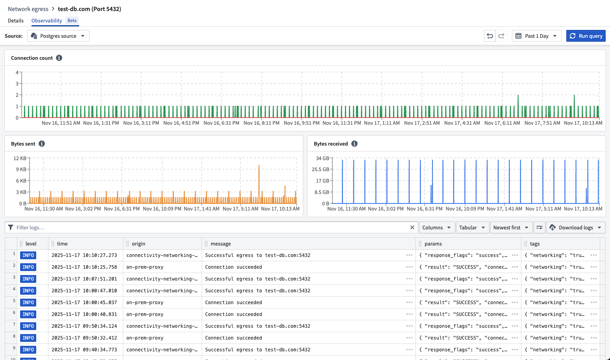Switch to the Observability Beta tab
This screenshot has width=610, height=360.
pos(47,20)
